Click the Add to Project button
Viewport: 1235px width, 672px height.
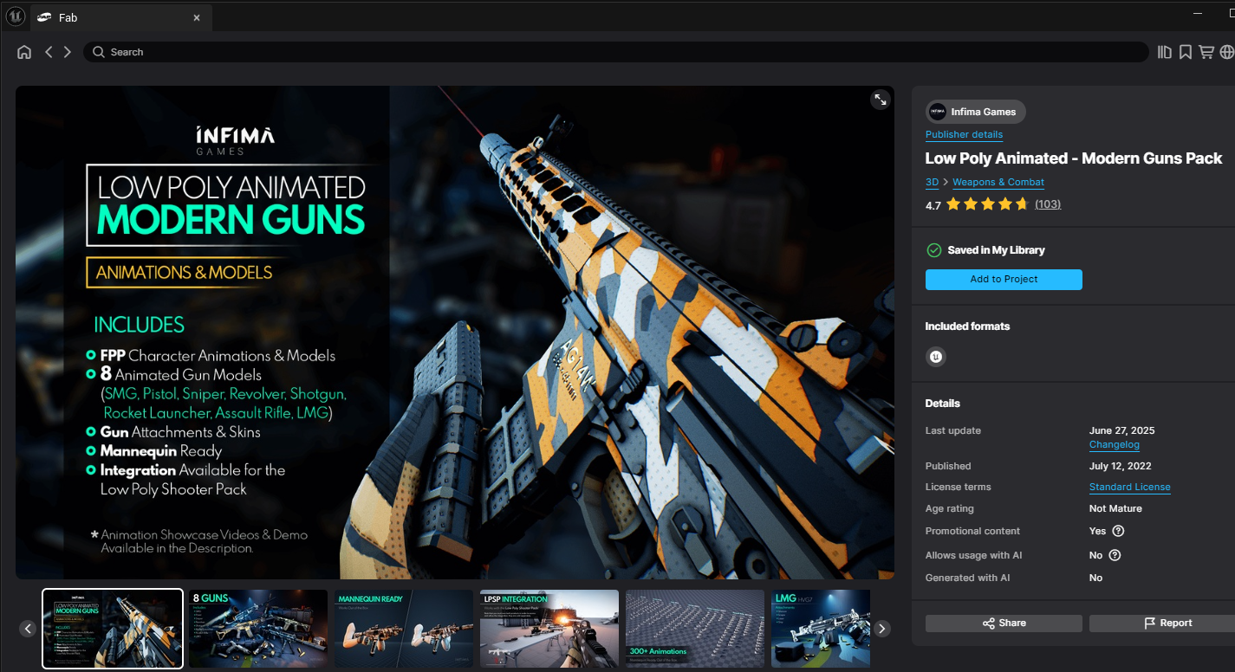(x=1004, y=279)
